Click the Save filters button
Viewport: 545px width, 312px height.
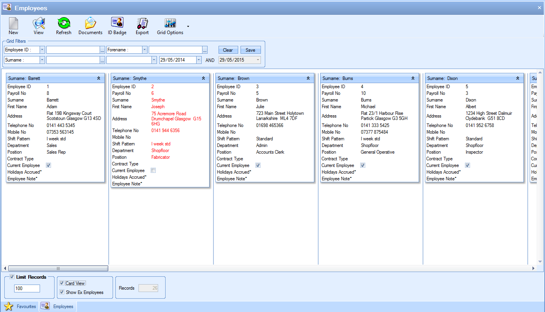point(250,50)
